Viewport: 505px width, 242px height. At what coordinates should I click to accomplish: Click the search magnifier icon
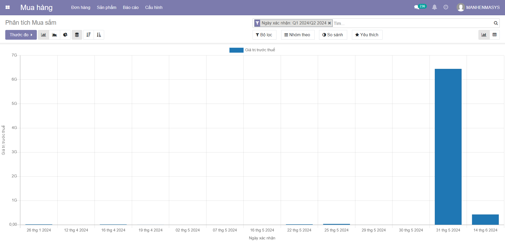(496, 23)
